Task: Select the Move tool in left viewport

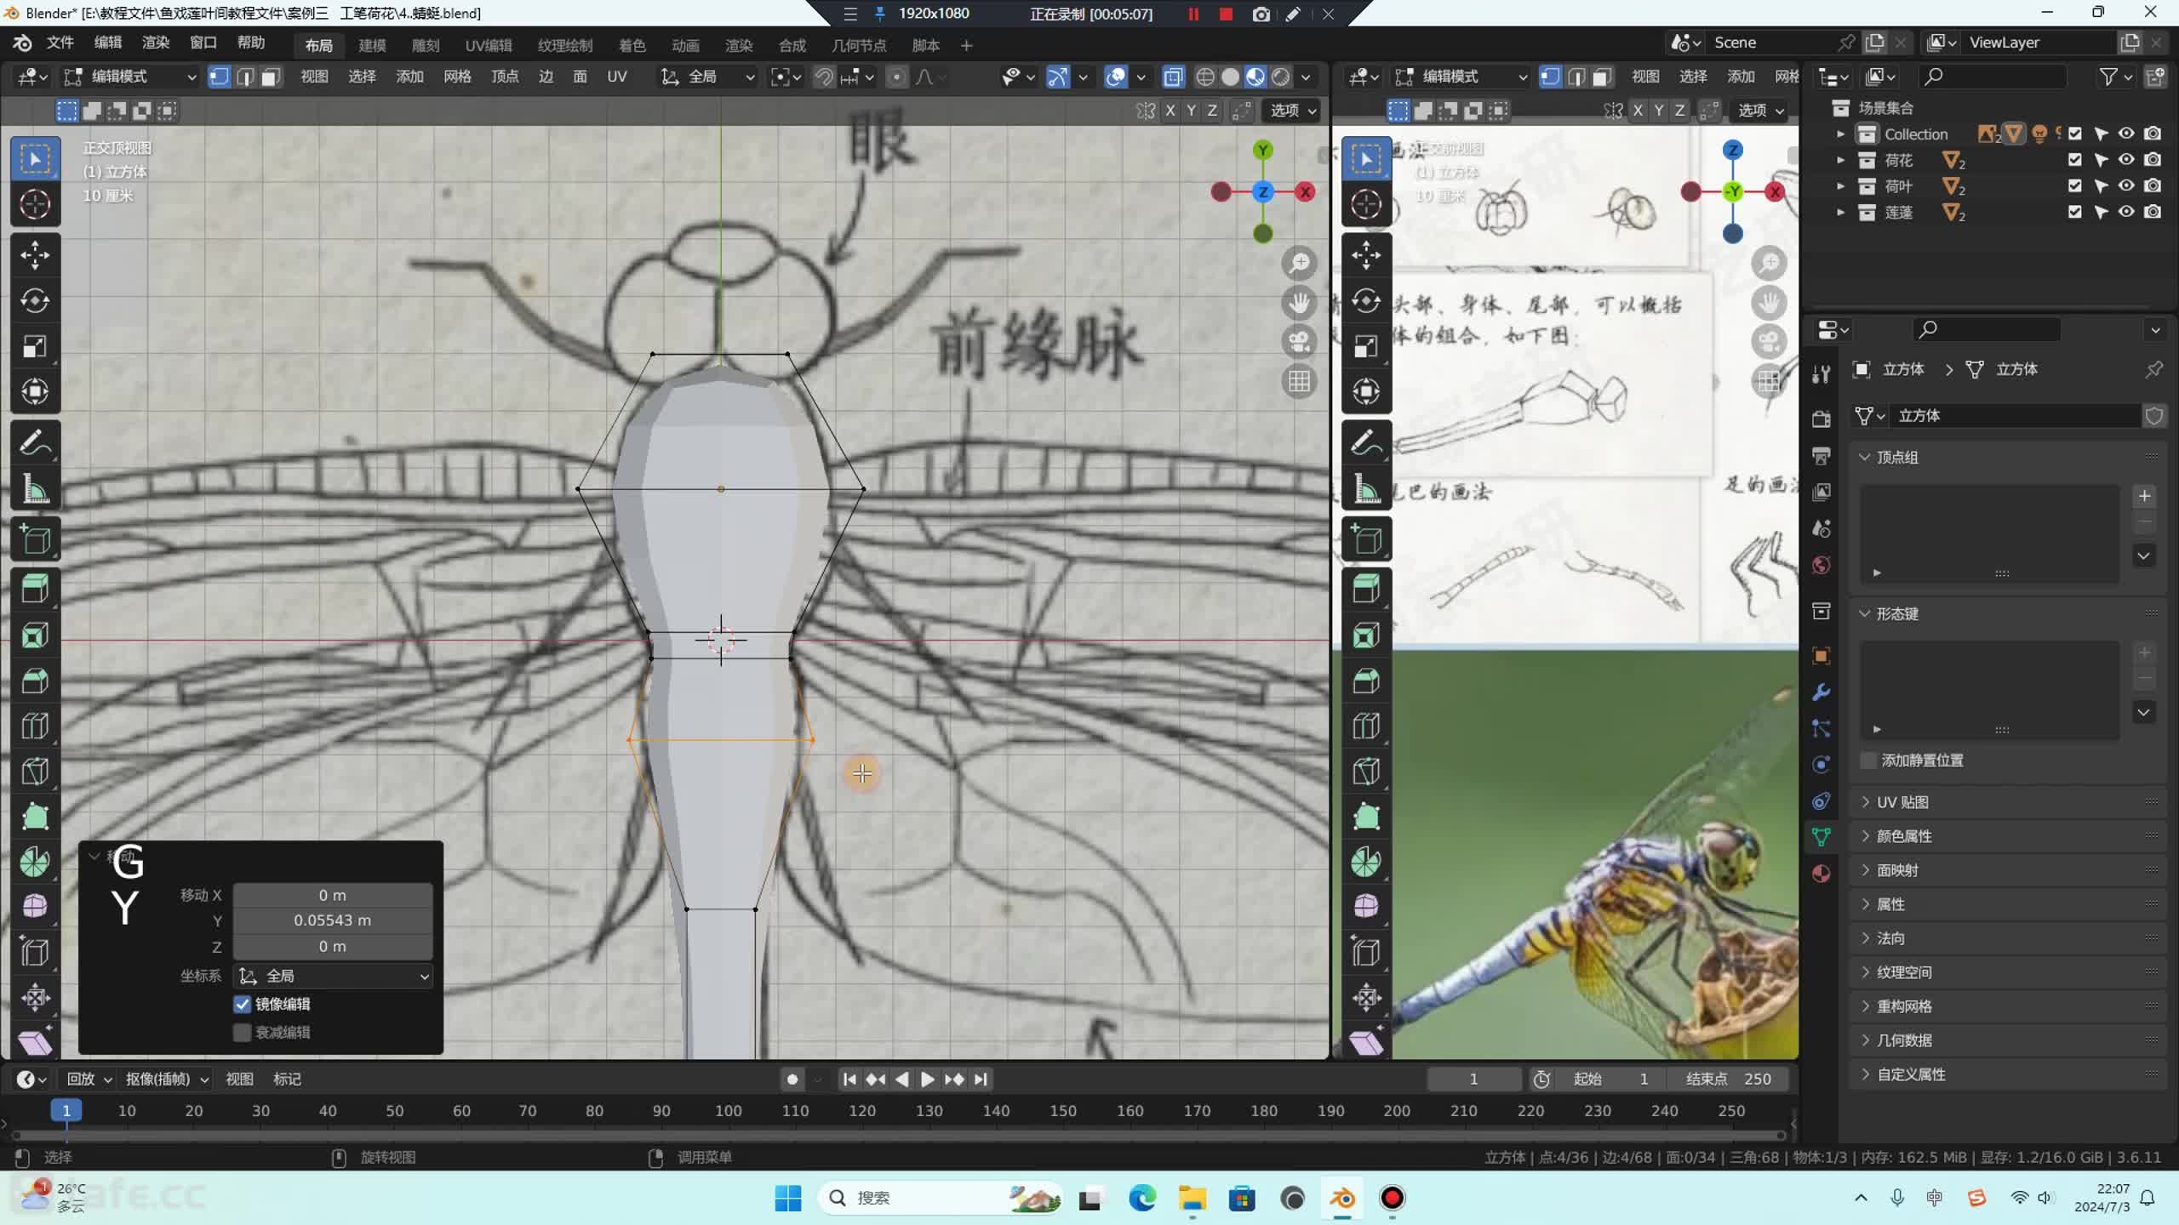Action: tap(35, 255)
